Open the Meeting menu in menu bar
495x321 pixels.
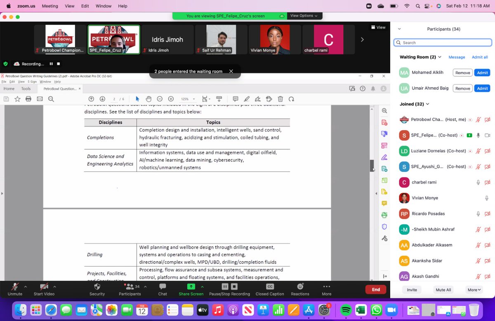(50, 6)
